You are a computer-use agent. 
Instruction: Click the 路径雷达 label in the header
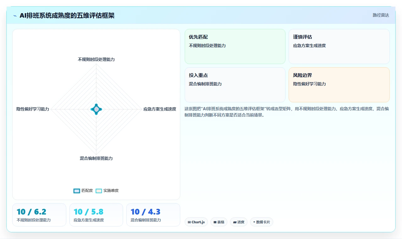[x=381, y=15]
